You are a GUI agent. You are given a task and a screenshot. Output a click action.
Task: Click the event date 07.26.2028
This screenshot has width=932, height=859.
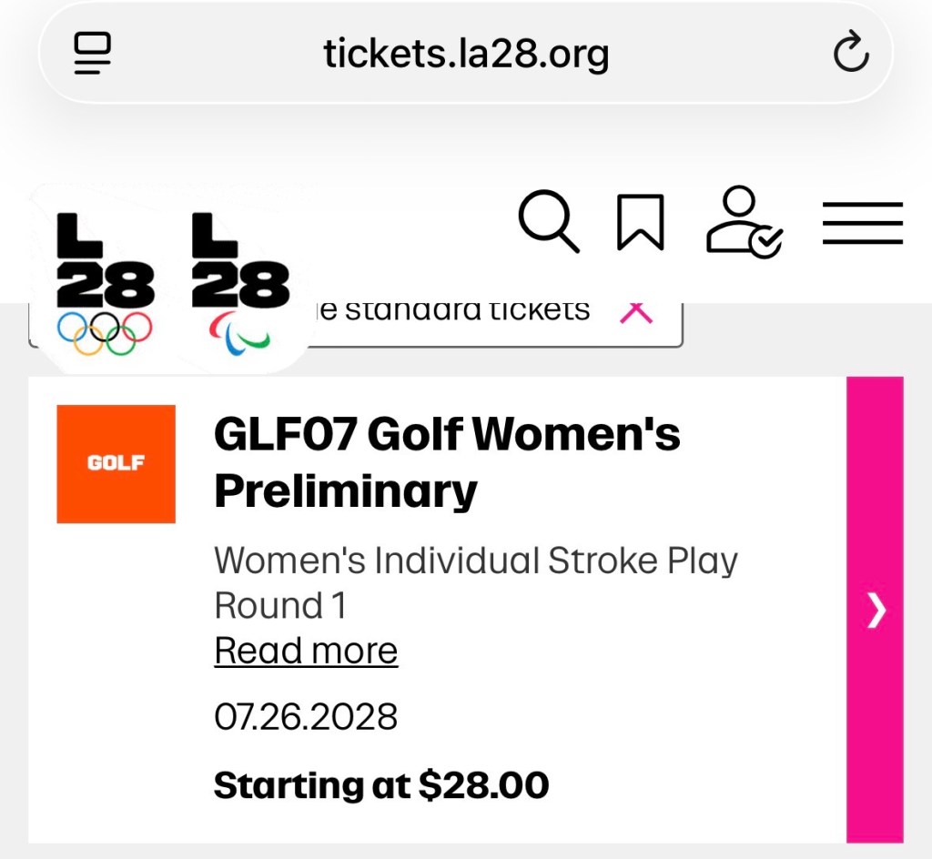(x=306, y=717)
